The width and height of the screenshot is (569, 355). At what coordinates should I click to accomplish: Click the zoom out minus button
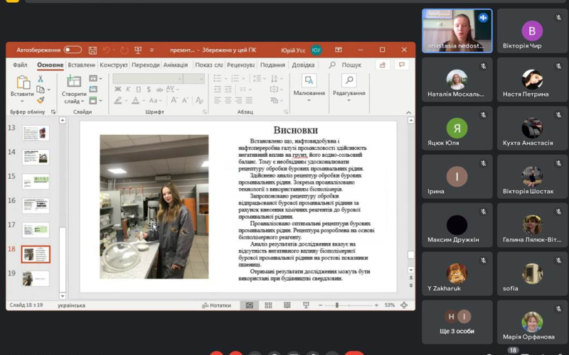pyautogui.click(x=321, y=305)
